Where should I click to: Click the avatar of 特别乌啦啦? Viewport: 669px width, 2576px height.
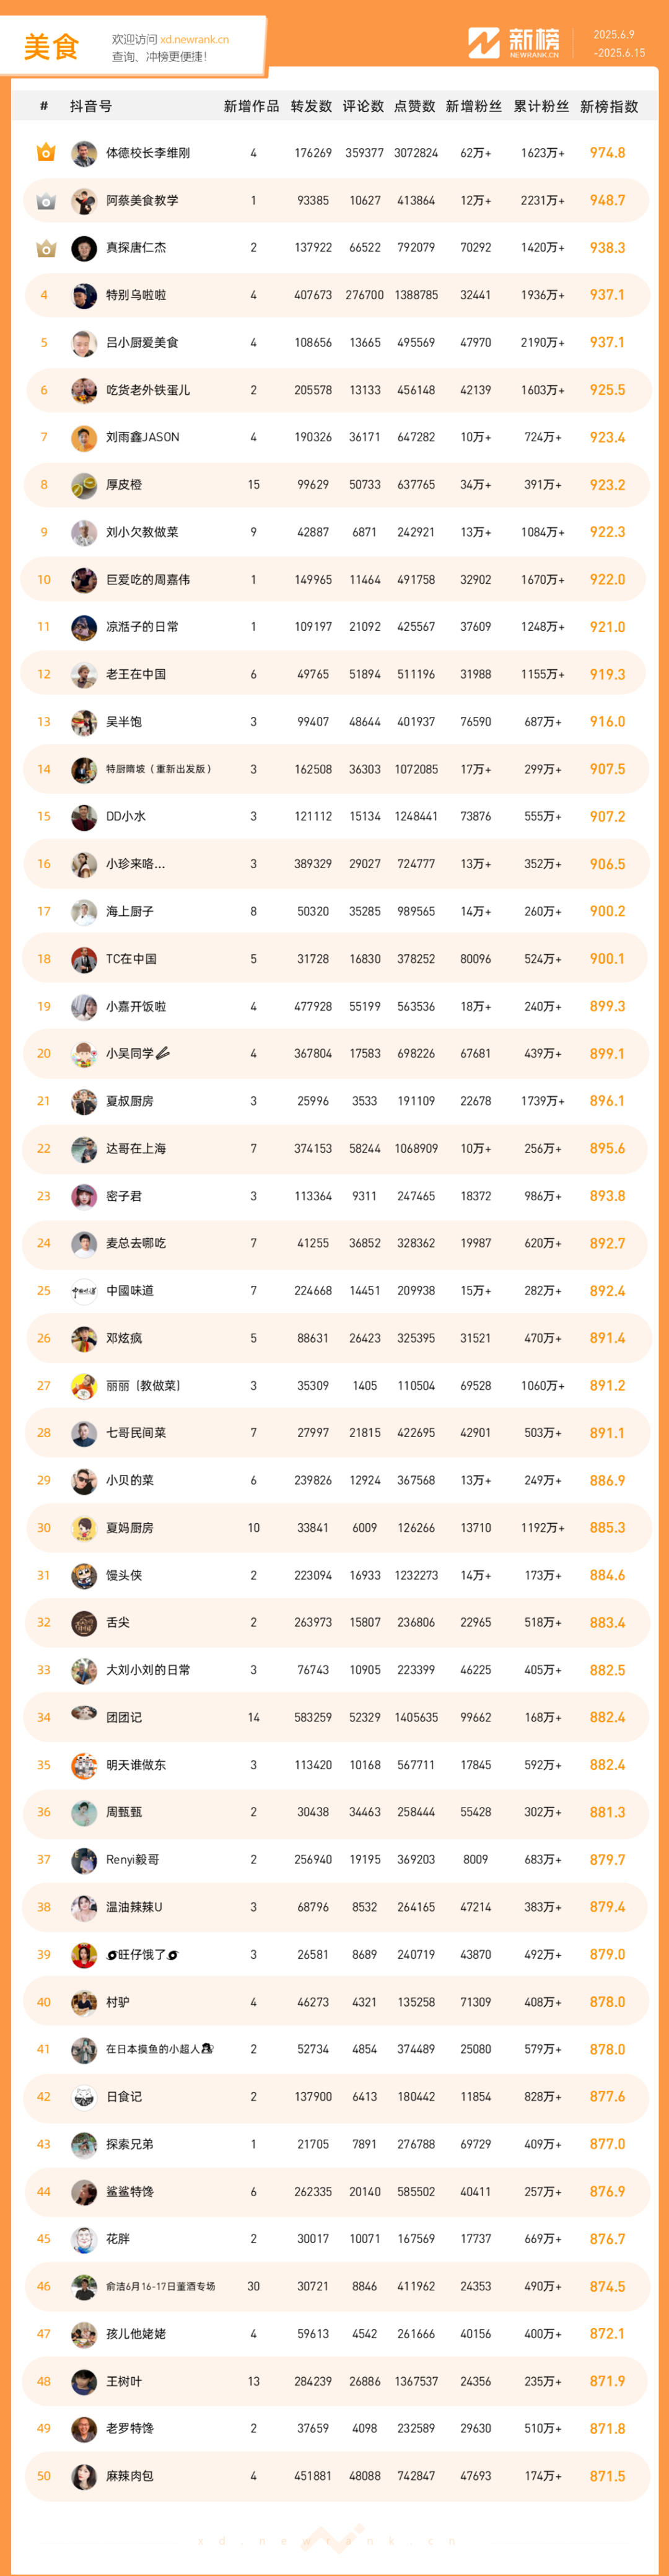pos(84,295)
